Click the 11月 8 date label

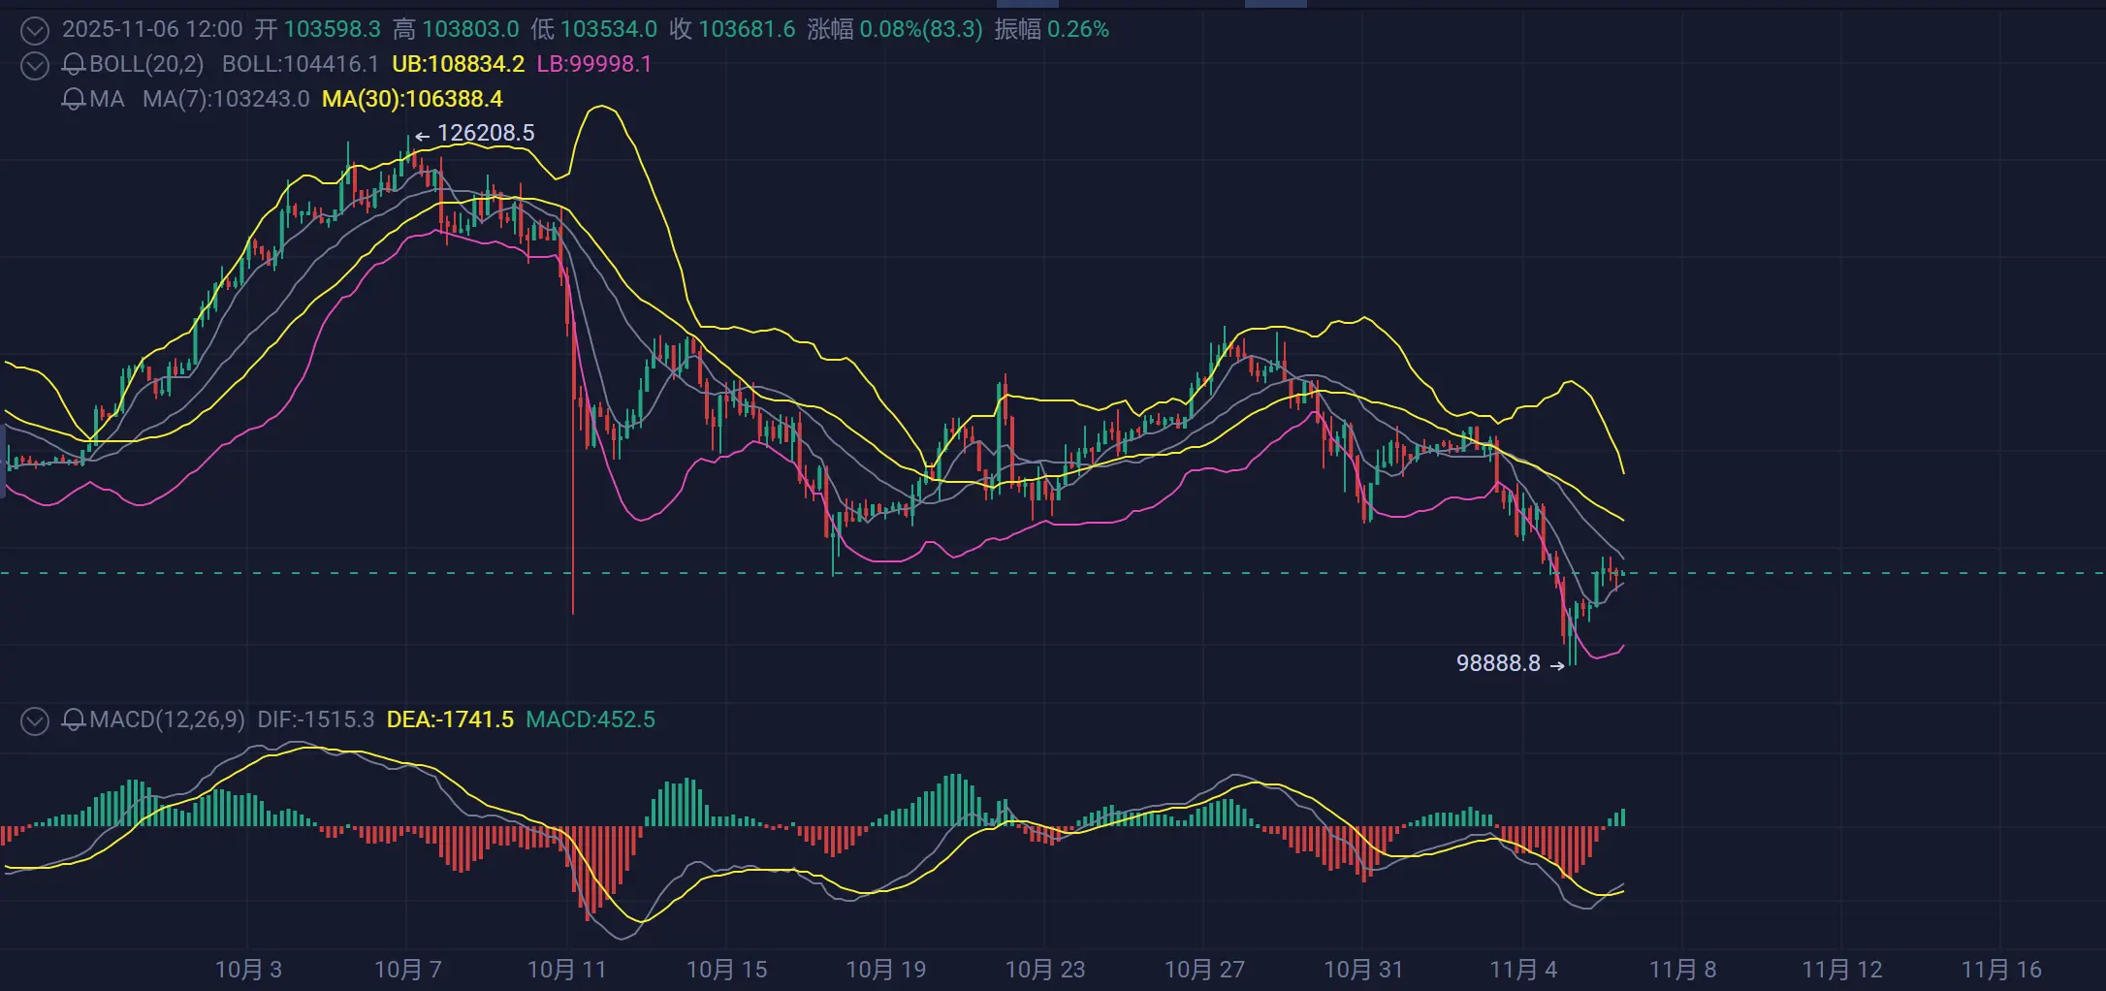tap(1682, 970)
